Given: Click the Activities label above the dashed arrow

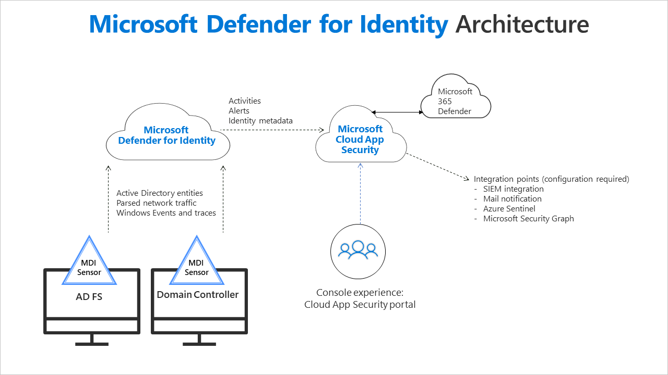Looking at the screenshot, I should [245, 101].
